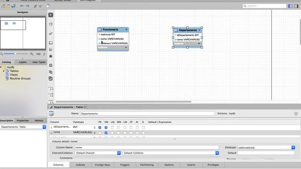This screenshot has height=169, width=301.
Task: Select the place new view tool
Action: click(x=51, y=72)
